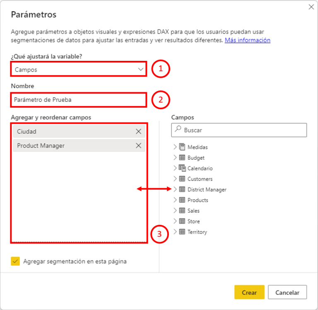Toggle Agregar segmentación en esta página checkbox

[x=15, y=261]
